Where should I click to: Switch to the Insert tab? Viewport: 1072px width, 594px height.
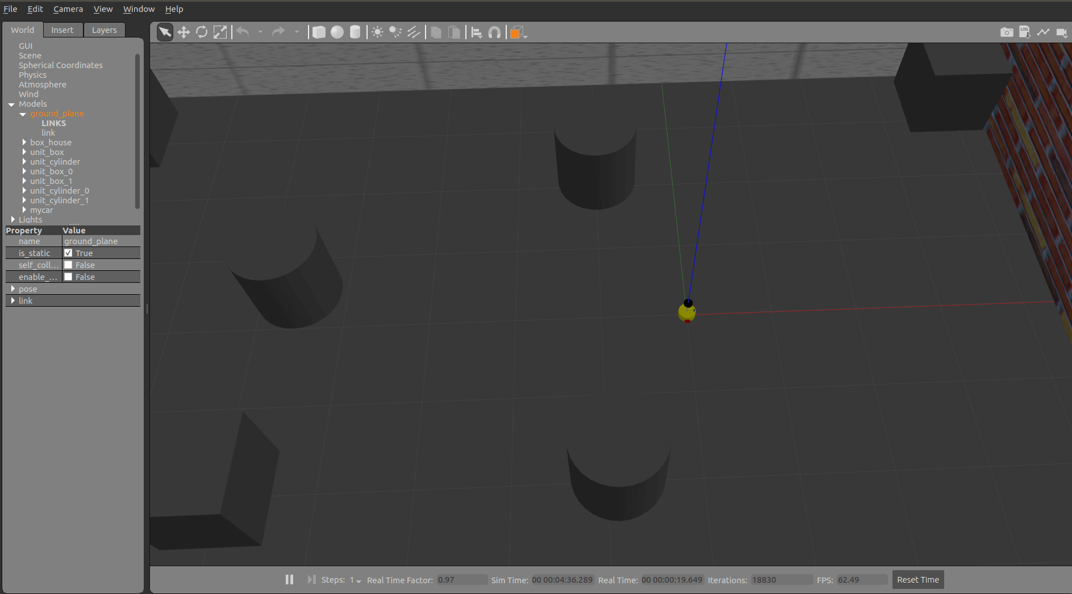[62, 30]
